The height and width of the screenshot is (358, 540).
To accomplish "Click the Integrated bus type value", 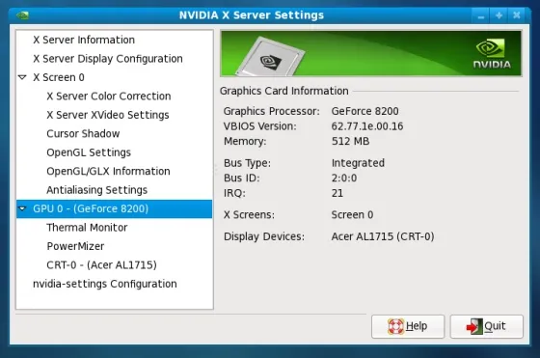I will [x=358, y=163].
